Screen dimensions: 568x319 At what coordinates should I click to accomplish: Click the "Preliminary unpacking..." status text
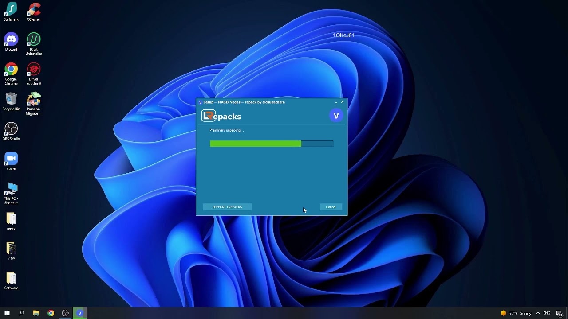(x=227, y=130)
